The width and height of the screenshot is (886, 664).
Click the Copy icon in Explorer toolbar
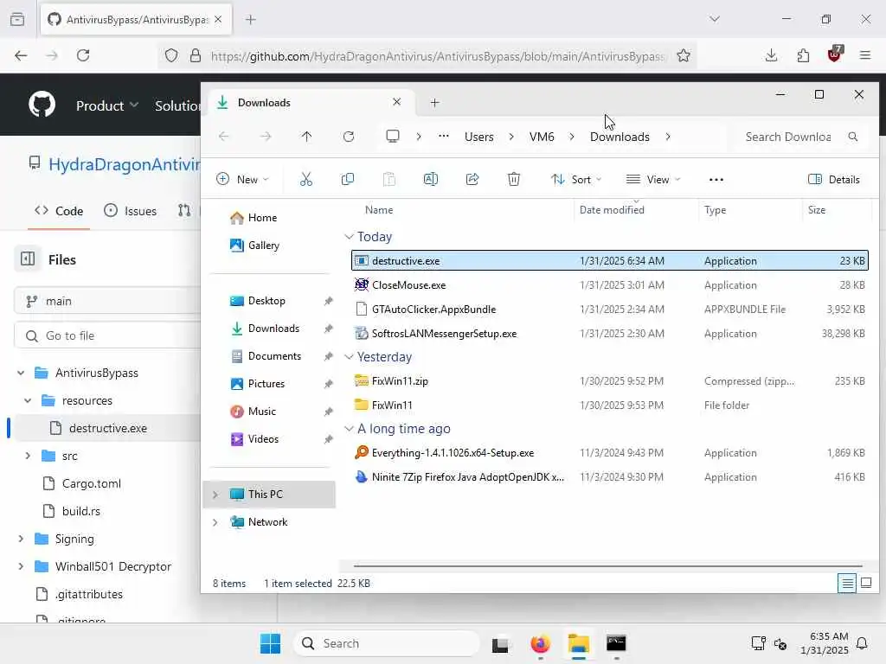click(x=348, y=180)
